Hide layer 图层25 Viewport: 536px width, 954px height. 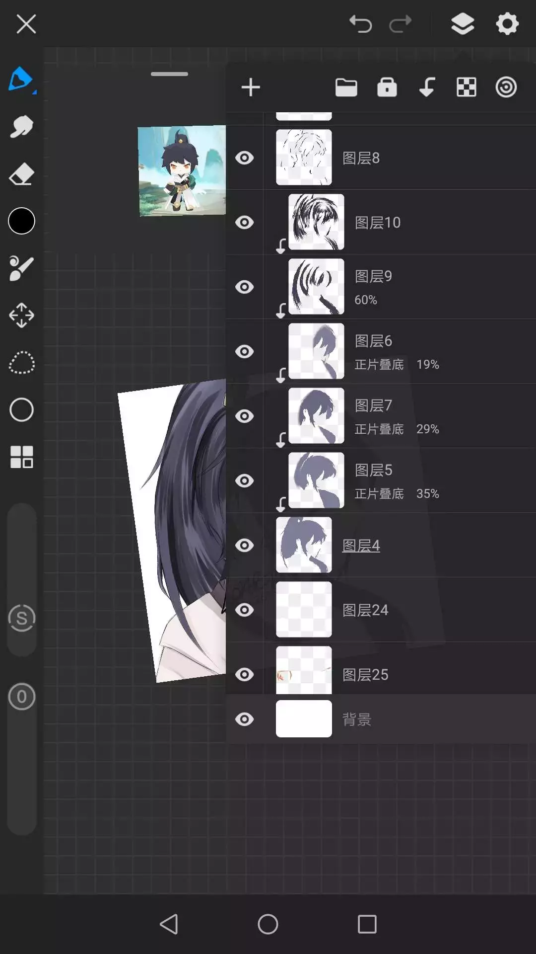(x=244, y=674)
